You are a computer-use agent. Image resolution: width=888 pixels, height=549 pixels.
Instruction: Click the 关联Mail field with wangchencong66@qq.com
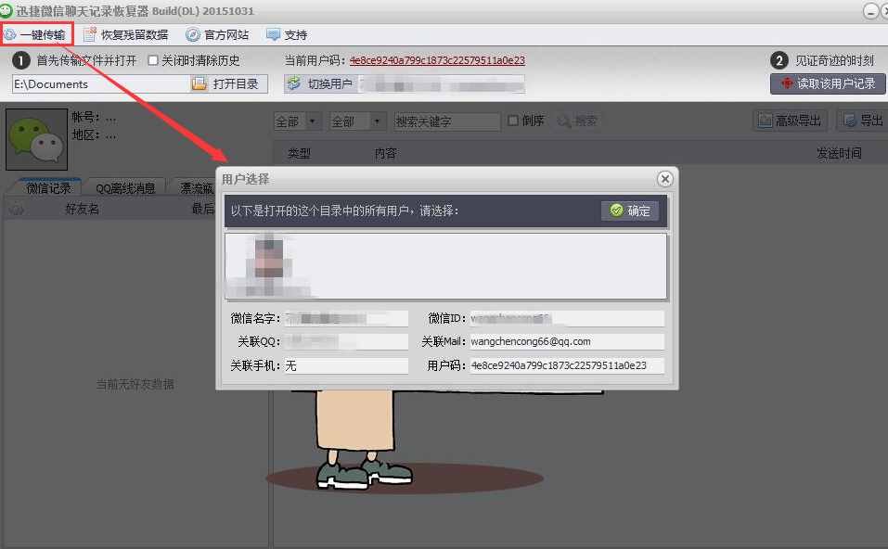(567, 342)
